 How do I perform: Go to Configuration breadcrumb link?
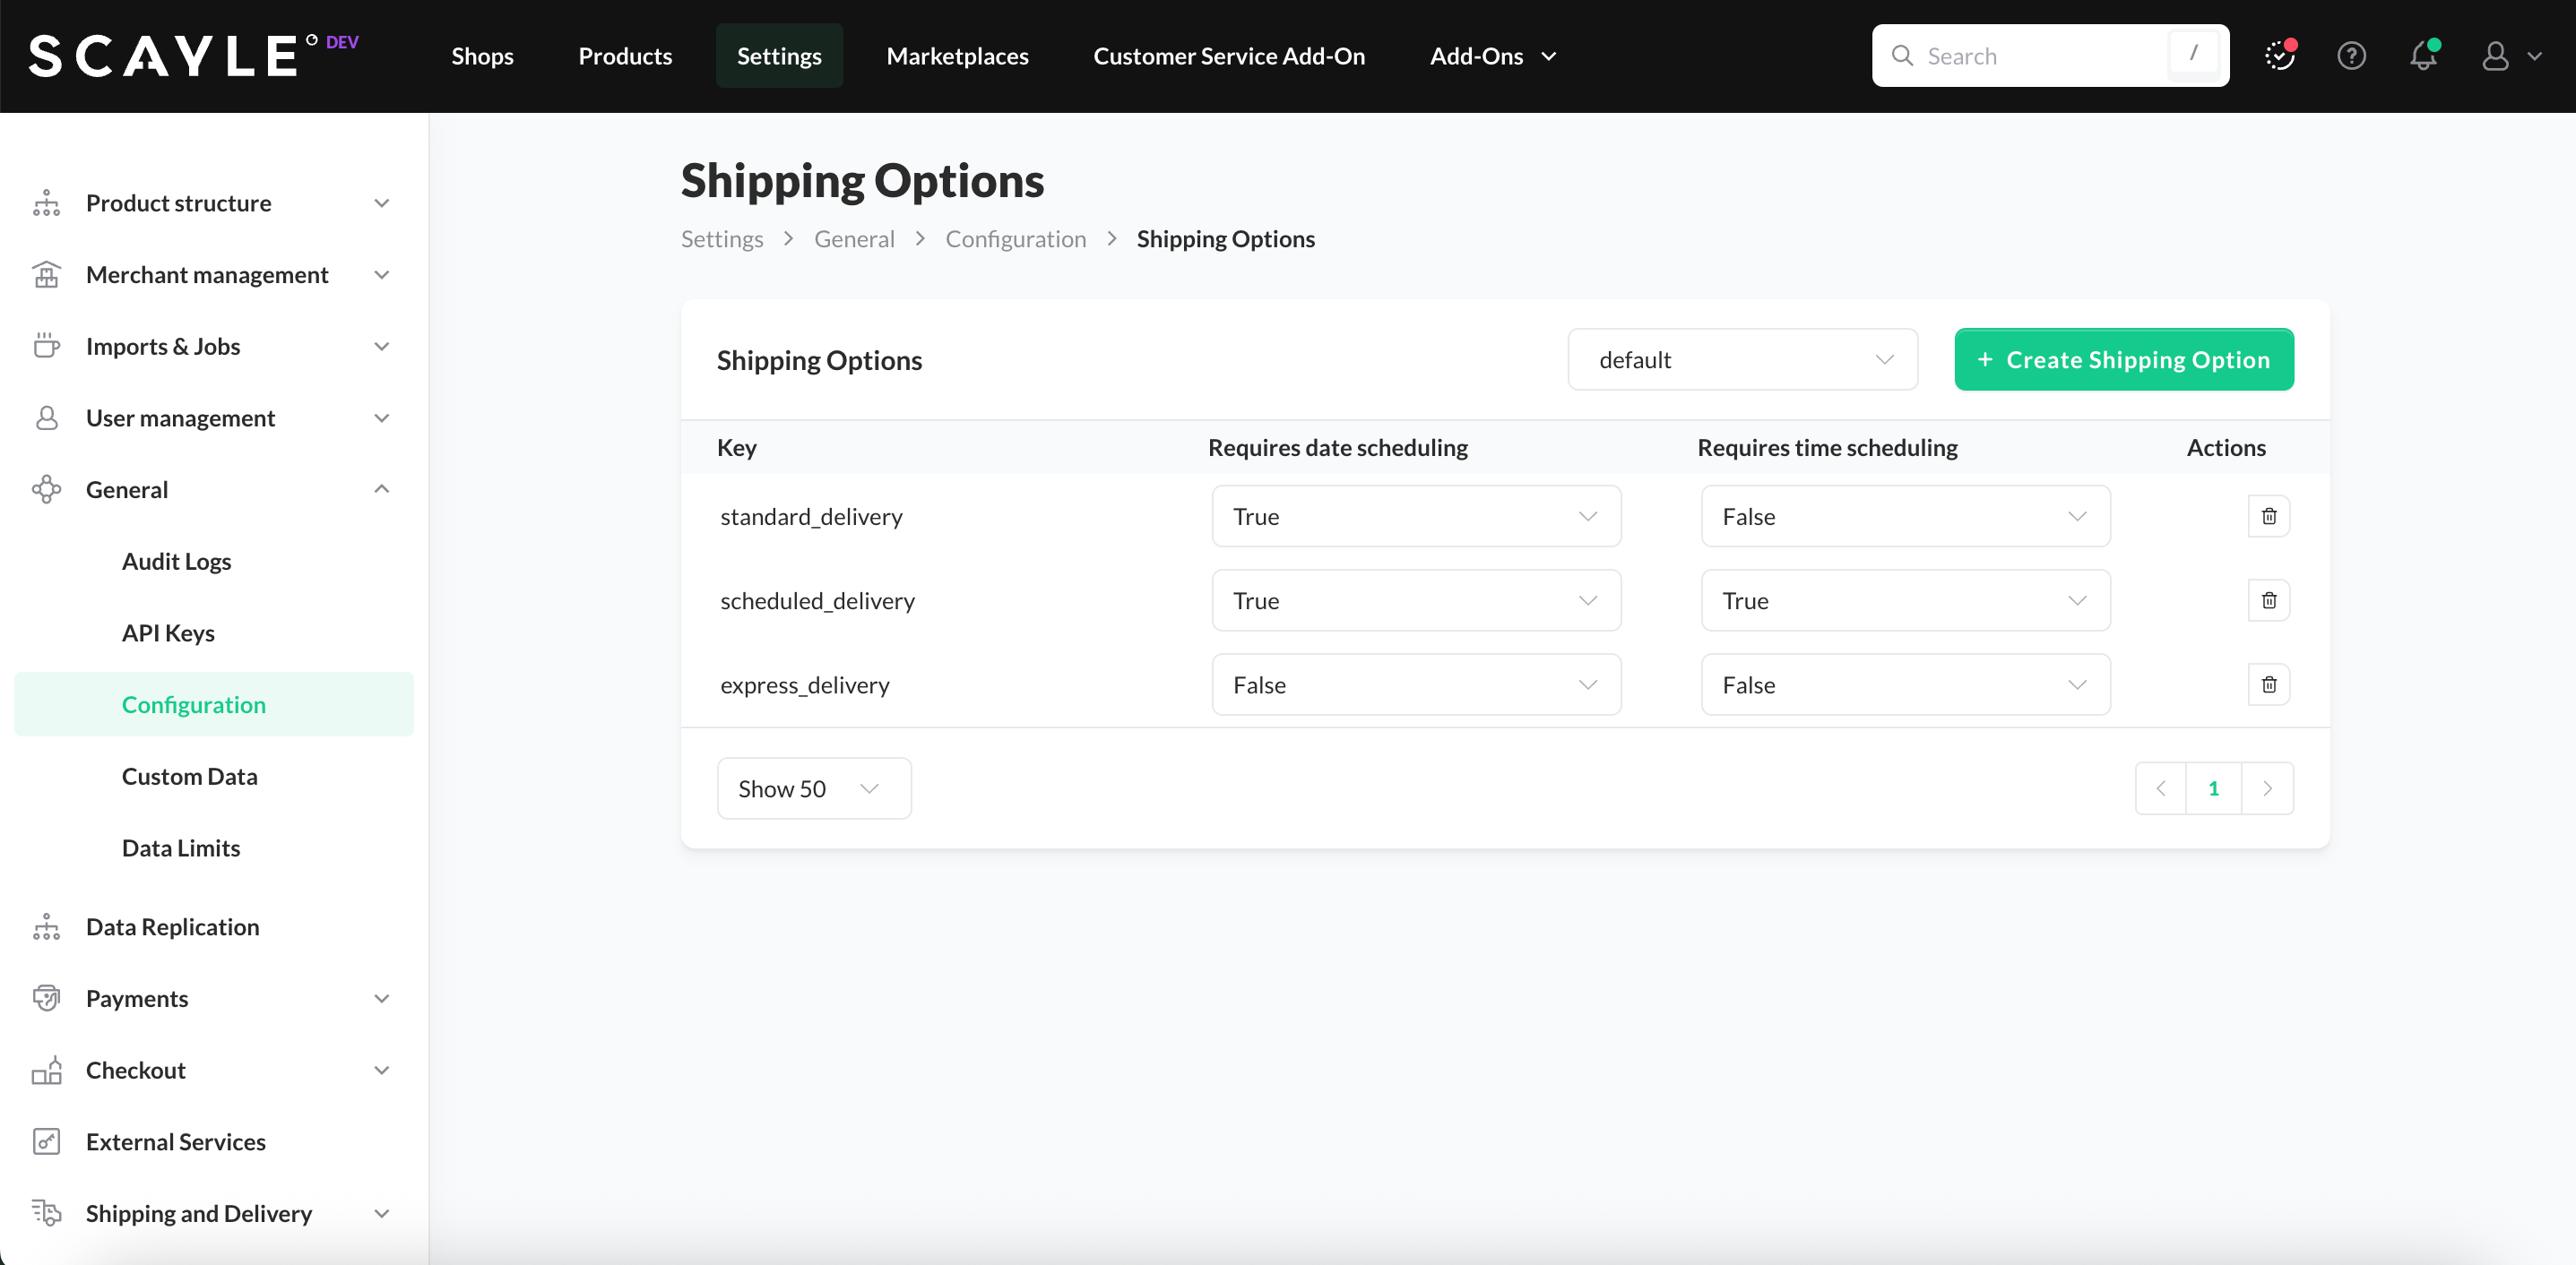coord(1015,239)
